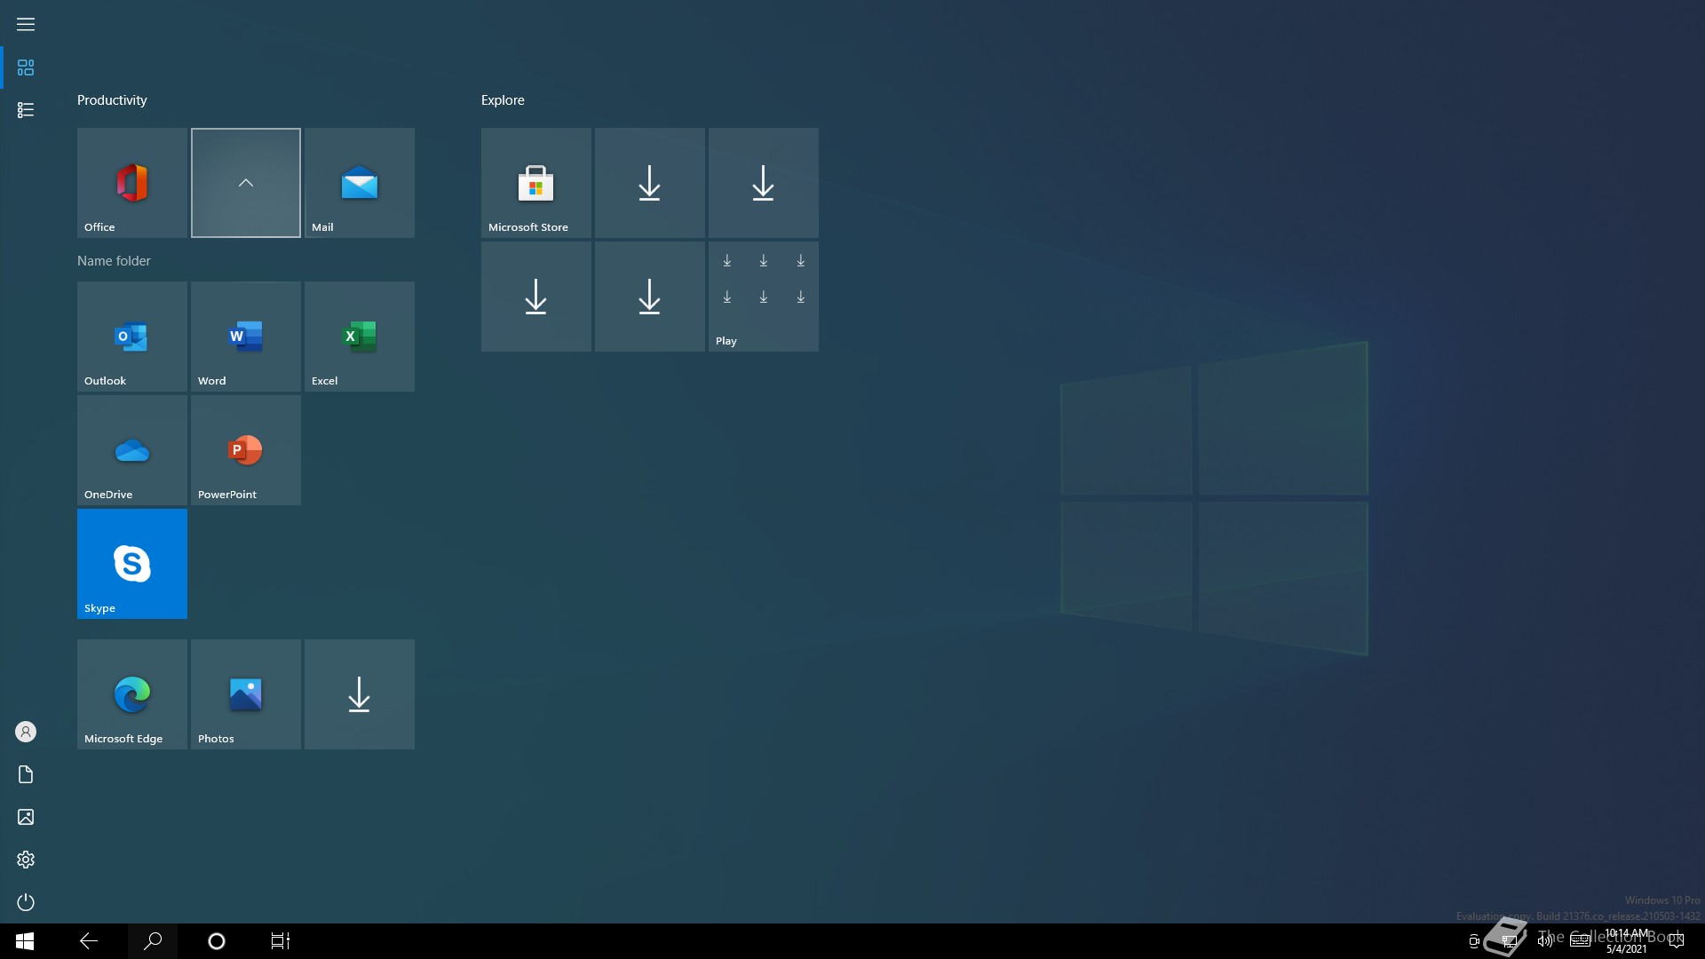Start Excel from the tile

click(360, 337)
